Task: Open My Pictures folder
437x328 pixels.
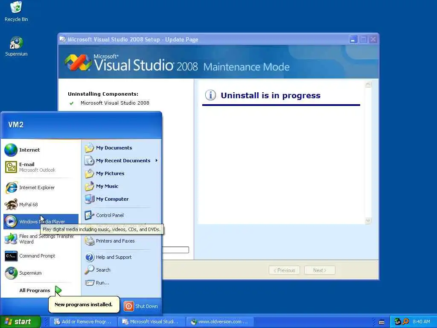Action: click(122, 173)
